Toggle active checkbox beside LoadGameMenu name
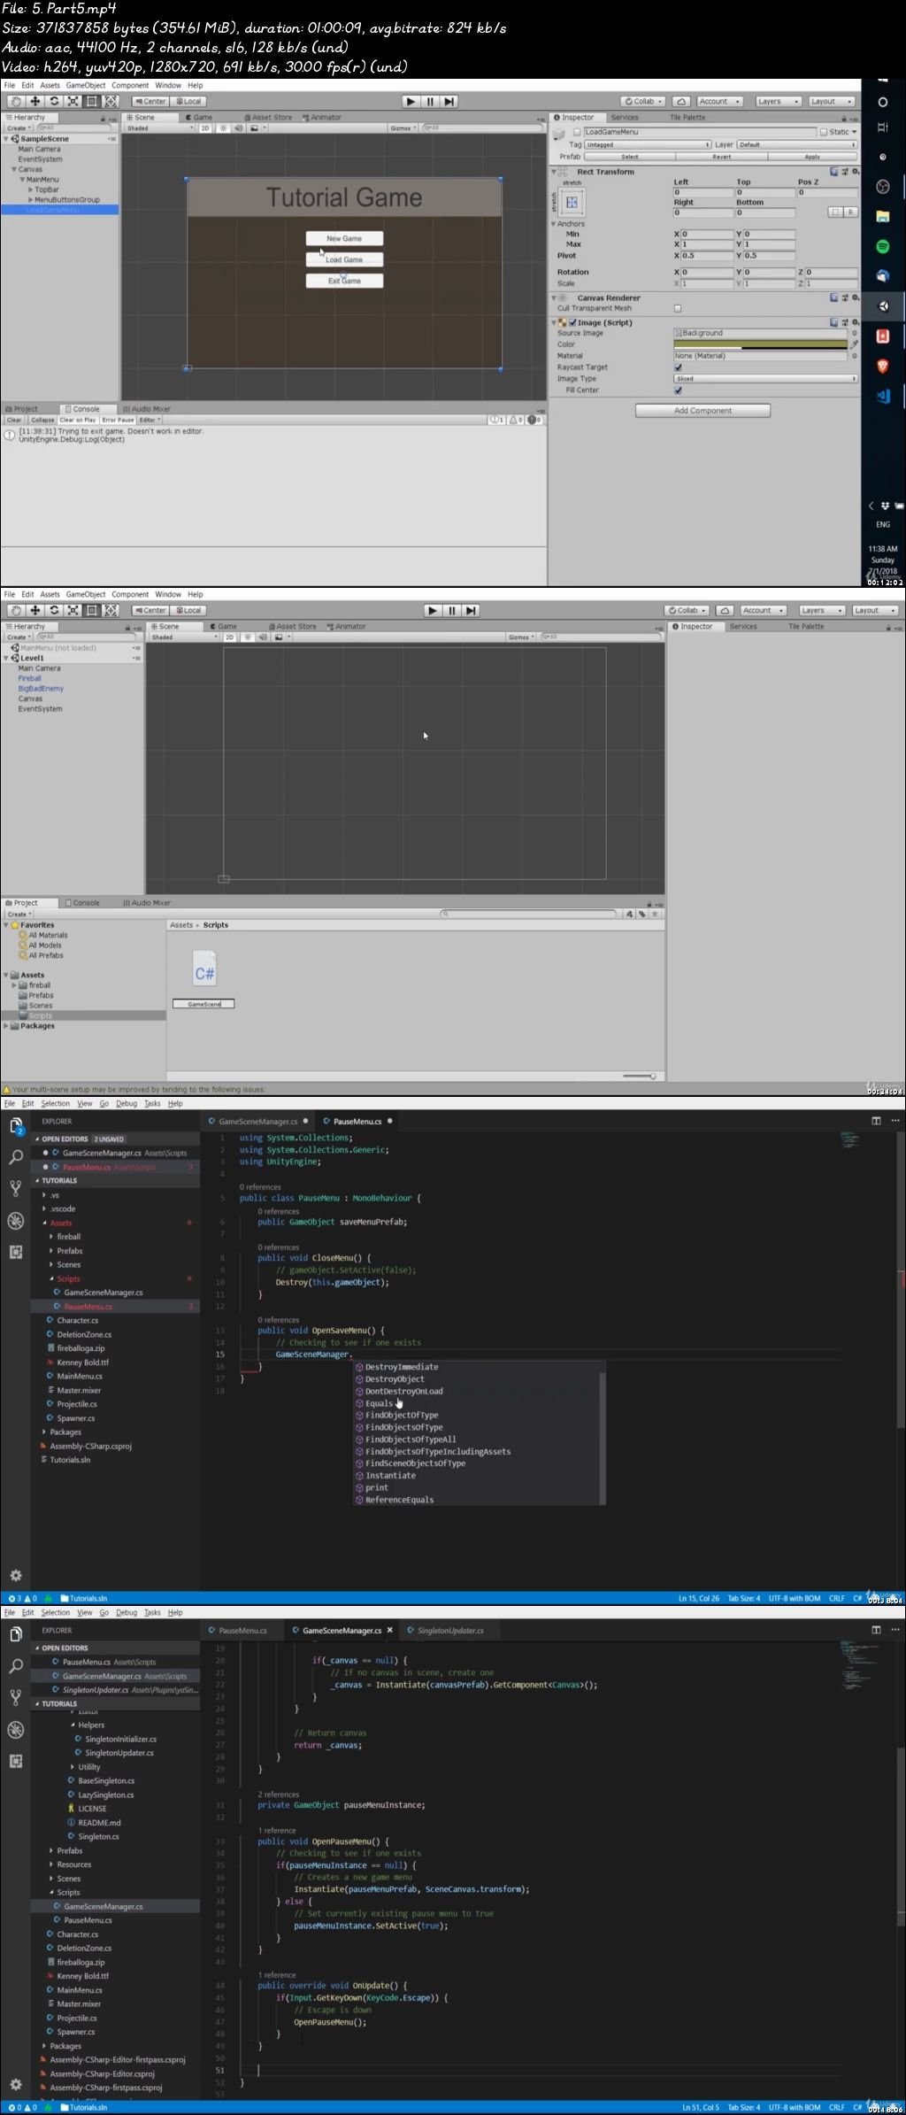 [x=577, y=132]
